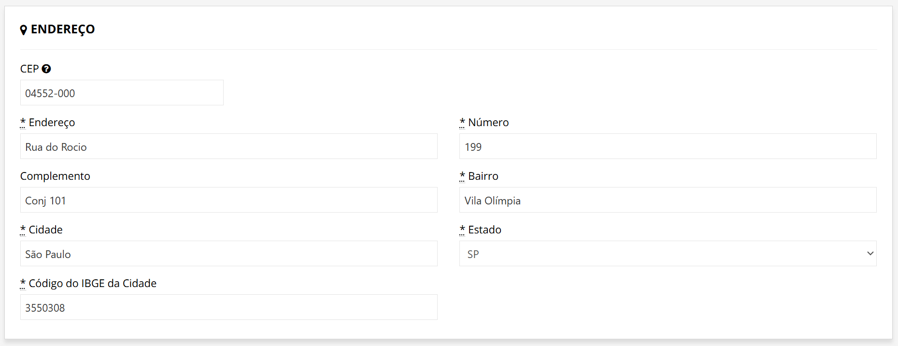Click the map pin icon beside ENDEREÇO

(x=23, y=30)
